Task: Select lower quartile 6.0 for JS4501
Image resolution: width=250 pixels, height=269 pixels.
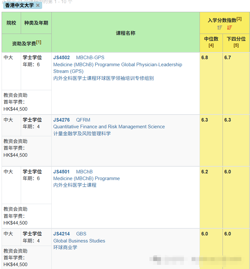Action: click(x=228, y=171)
